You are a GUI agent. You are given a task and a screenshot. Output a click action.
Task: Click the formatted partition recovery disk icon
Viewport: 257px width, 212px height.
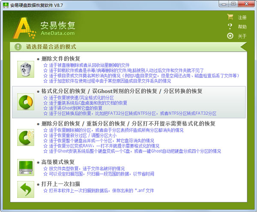pos(25,102)
